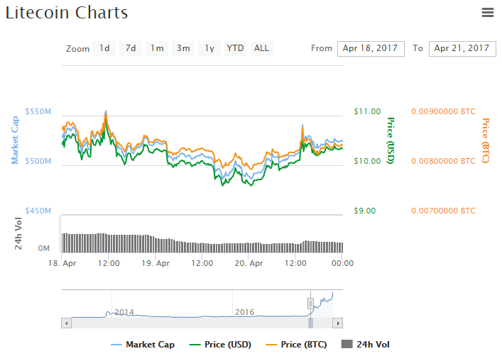This screenshot has width=502, height=356.
Task: Click the 24h Vol axis title
Action: point(18,233)
